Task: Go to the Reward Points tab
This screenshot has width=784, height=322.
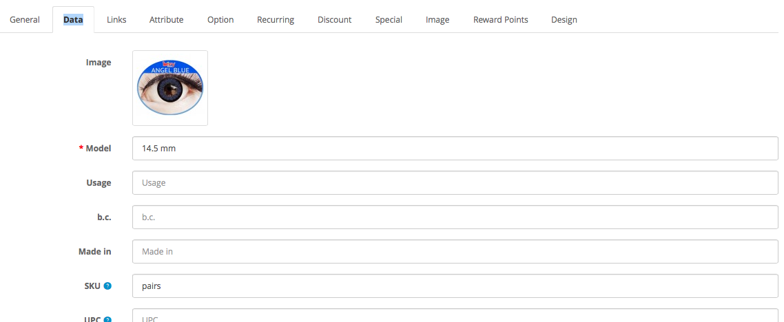Action: point(500,20)
